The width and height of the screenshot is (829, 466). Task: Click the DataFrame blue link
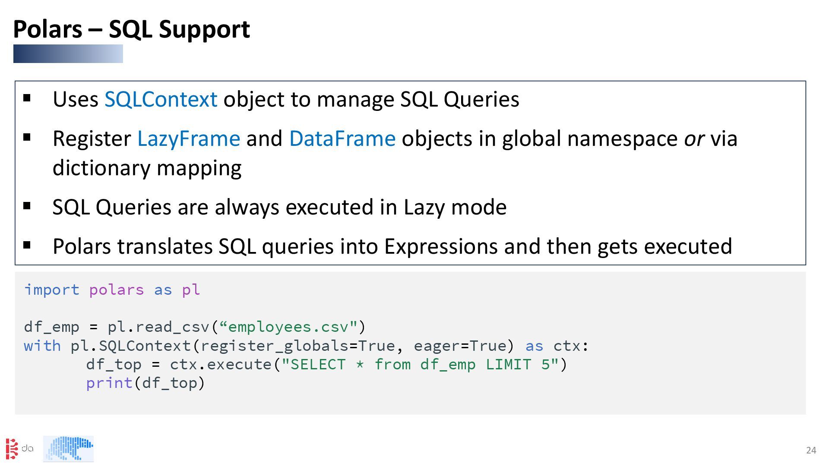tap(342, 139)
